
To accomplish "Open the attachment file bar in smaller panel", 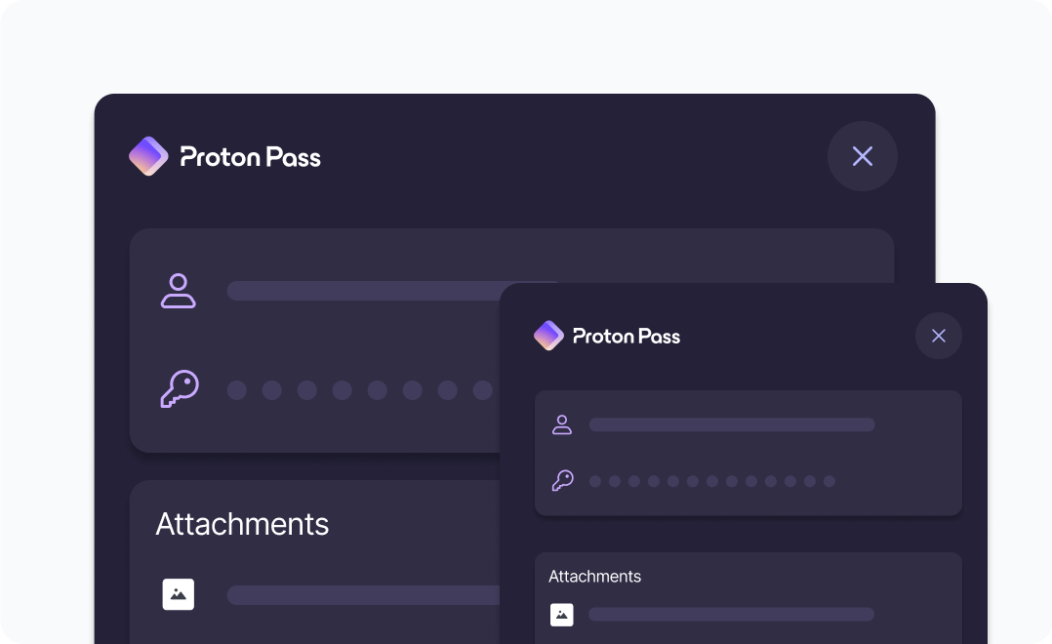I will (x=732, y=615).
